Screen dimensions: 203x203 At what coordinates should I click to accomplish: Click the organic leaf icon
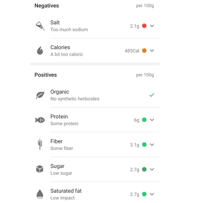pyautogui.click(x=40, y=95)
